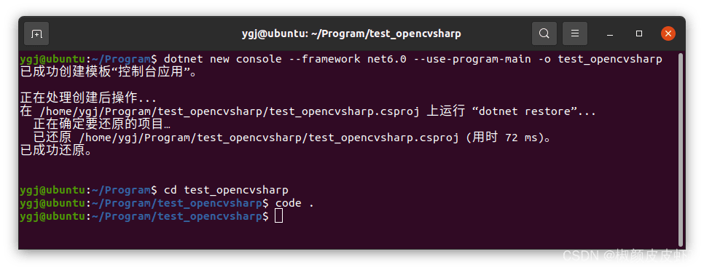The height and width of the screenshot is (270, 704).
Task: Open the hamburger menu
Action: (575, 33)
